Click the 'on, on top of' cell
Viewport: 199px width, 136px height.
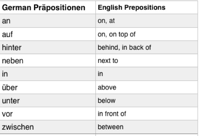click(147, 34)
